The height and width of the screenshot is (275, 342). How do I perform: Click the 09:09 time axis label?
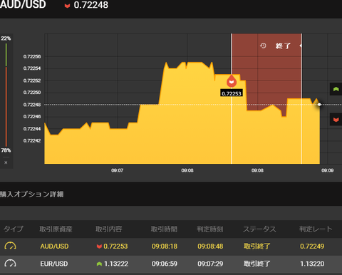point(328,170)
